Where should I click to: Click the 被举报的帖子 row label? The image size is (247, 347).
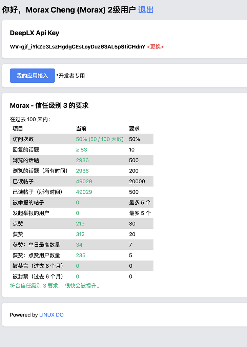(28, 203)
